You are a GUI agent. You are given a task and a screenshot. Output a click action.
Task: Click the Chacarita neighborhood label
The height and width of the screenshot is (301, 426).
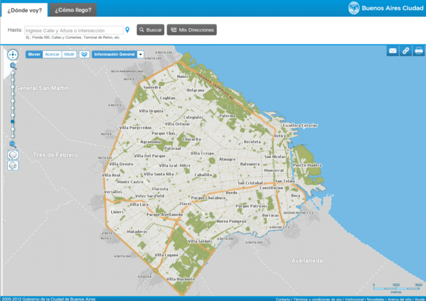click(192, 139)
